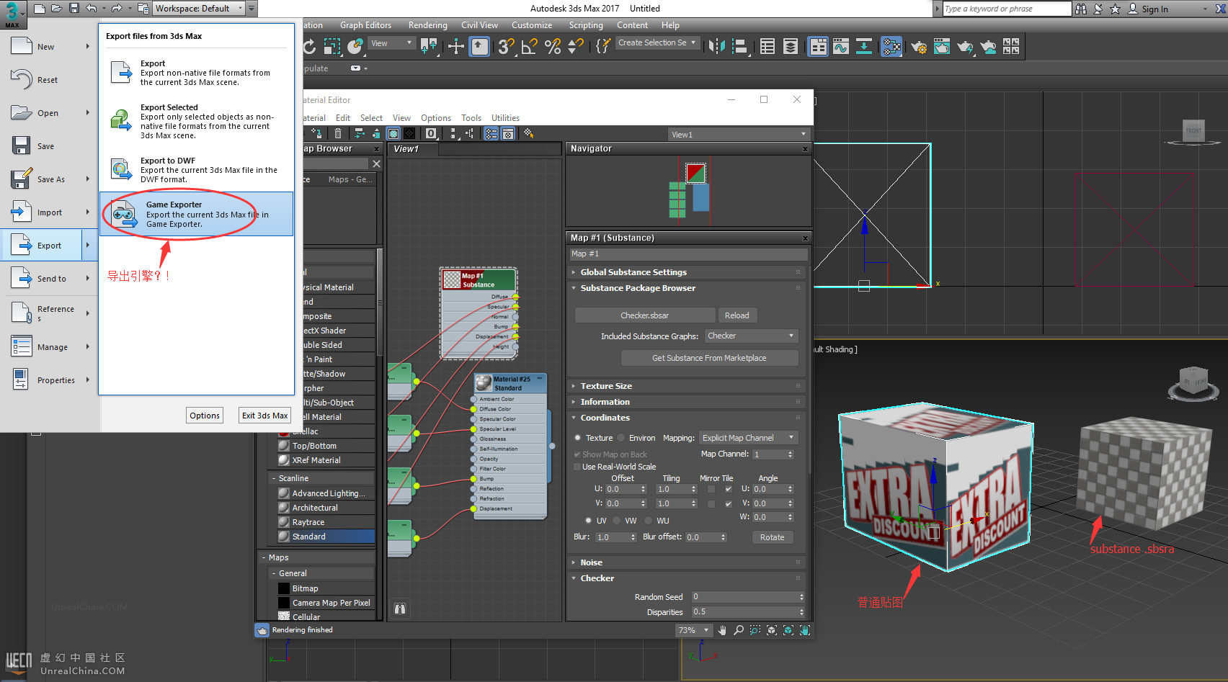Click Export Selected menu entry
Screen dimensions: 1228x682
pyautogui.click(x=196, y=121)
